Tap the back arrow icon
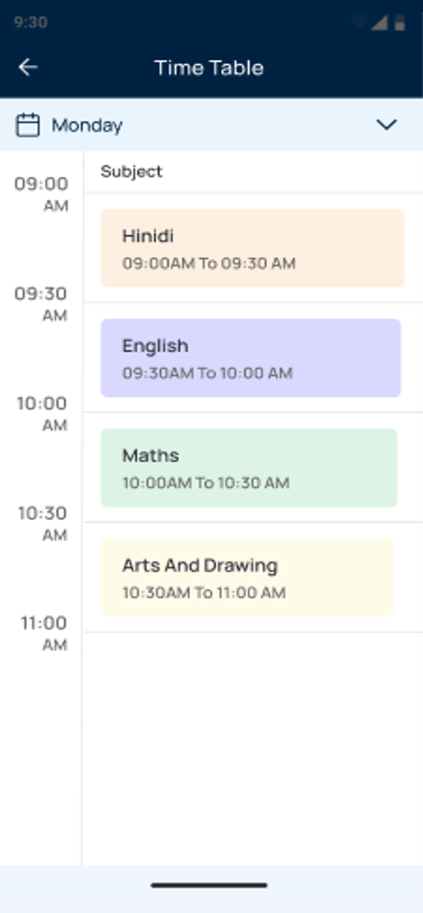This screenshot has width=423, height=913. 28,67
